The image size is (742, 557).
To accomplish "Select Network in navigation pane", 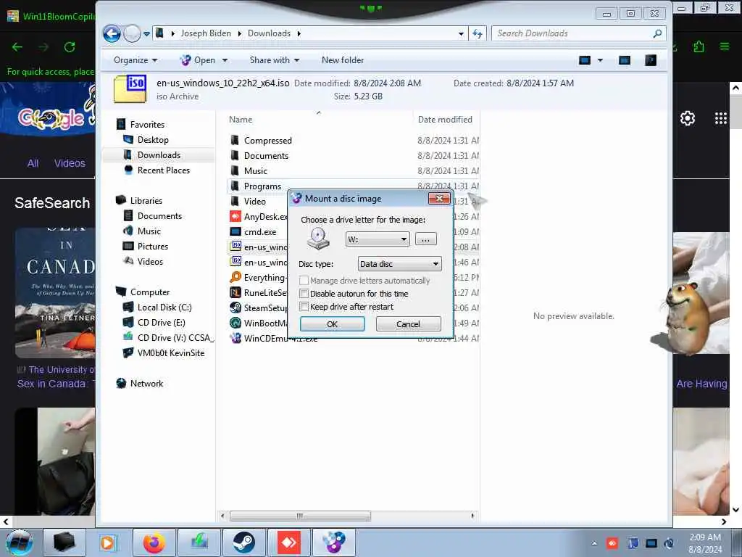I will click(146, 384).
